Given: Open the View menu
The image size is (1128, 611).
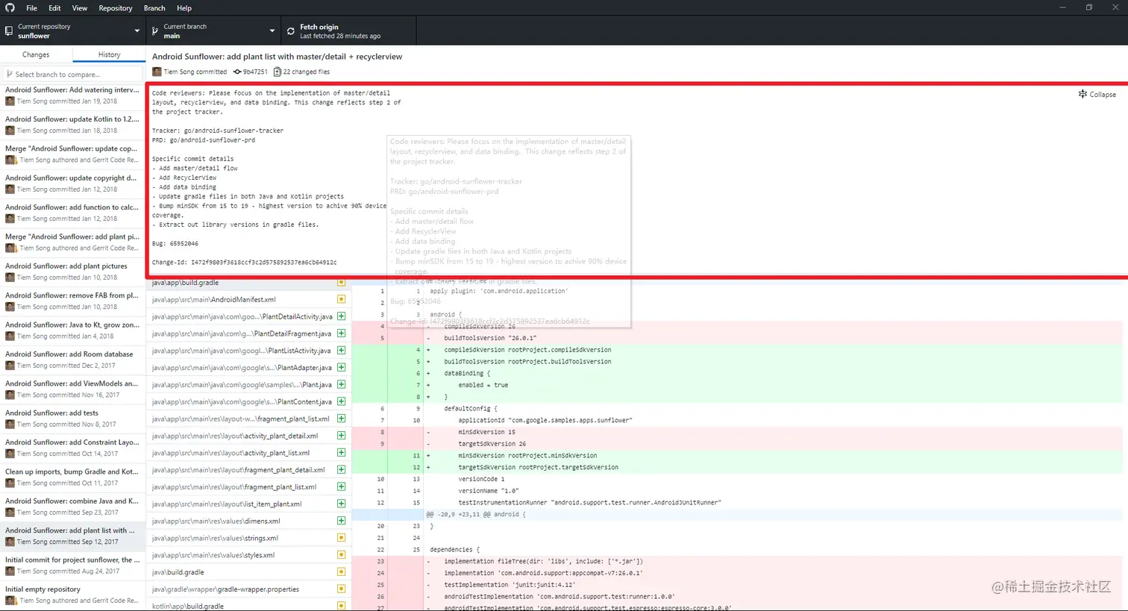Looking at the screenshot, I should coord(79,8).
